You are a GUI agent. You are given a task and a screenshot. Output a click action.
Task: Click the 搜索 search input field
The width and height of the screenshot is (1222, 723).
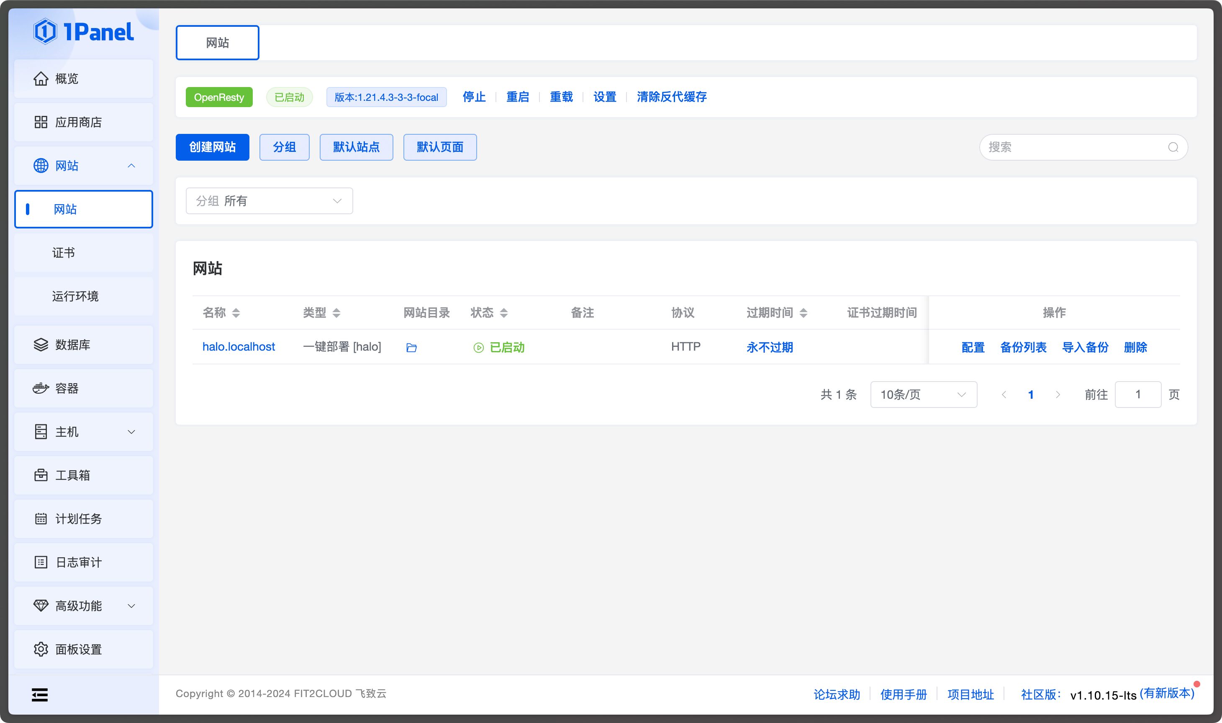(1072, 147)
